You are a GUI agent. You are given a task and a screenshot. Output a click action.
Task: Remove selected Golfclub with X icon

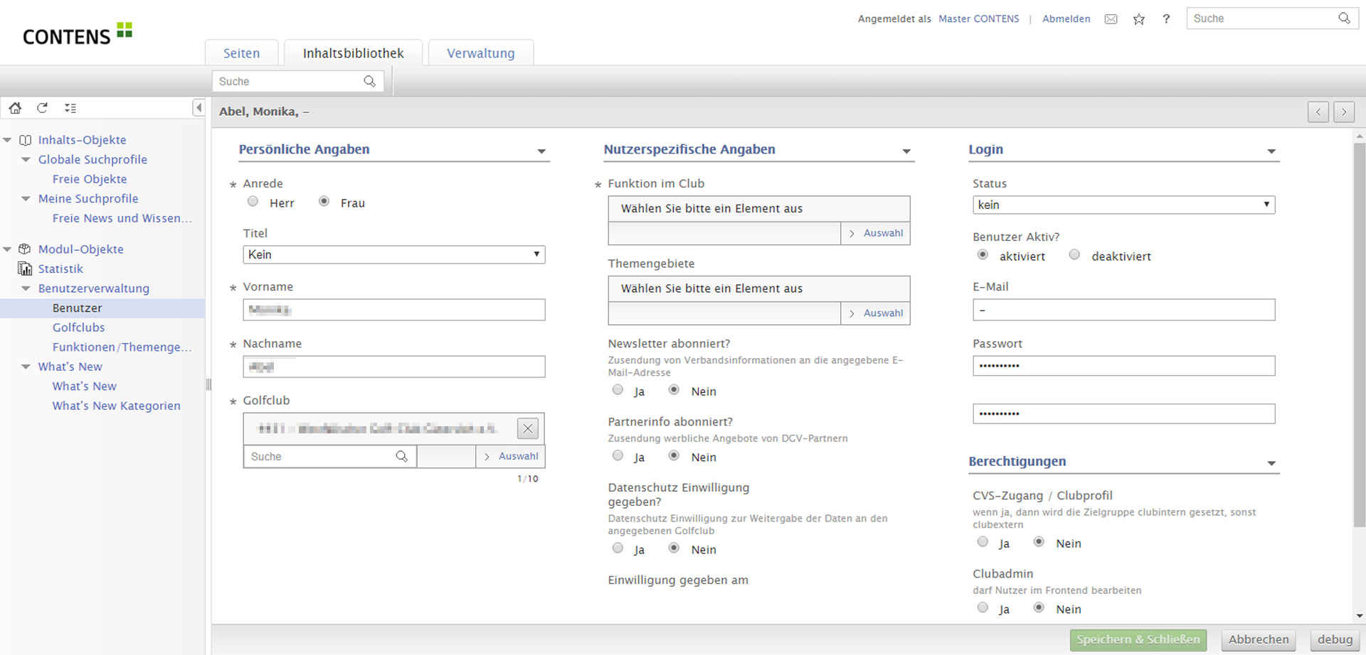pos(527,428)
